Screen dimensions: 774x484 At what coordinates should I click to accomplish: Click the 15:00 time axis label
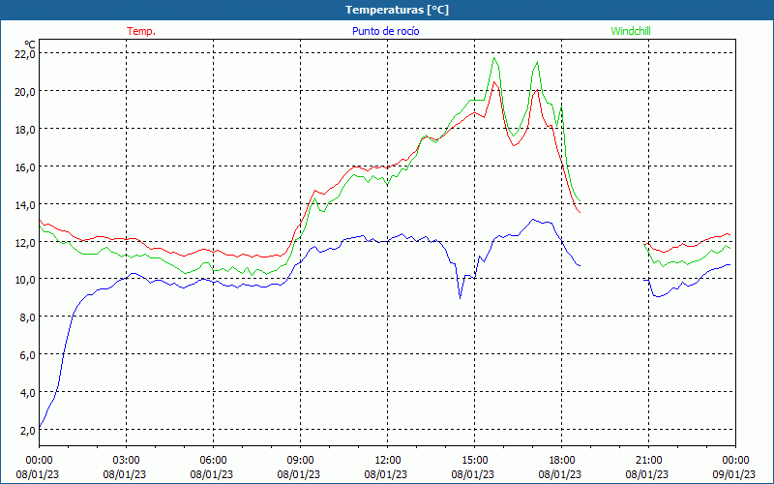coord(474,461)
